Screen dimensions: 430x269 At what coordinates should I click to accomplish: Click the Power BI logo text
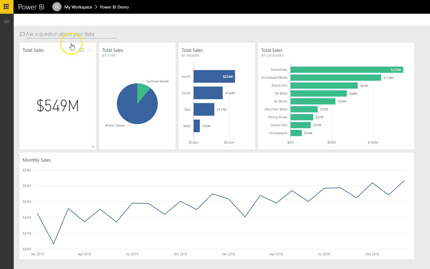coord(31,7)
